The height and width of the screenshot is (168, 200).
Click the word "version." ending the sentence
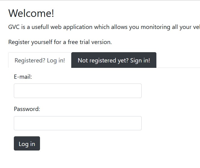pyautogui.click(x=102, y=42)
